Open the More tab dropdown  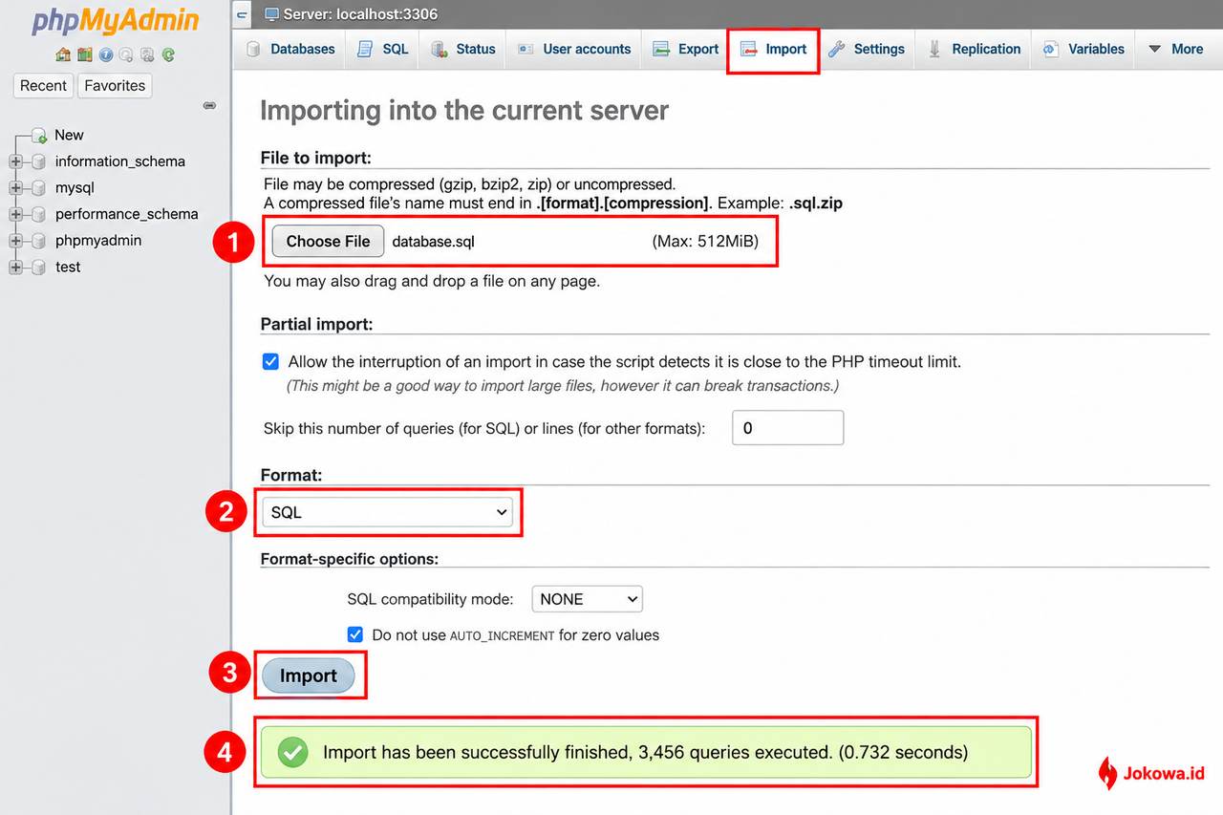point(1176,49)
